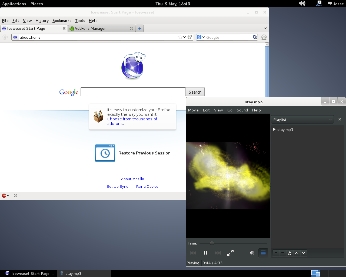Open the player's Edit menu
The image size is (346, 277).
(206, 110)
